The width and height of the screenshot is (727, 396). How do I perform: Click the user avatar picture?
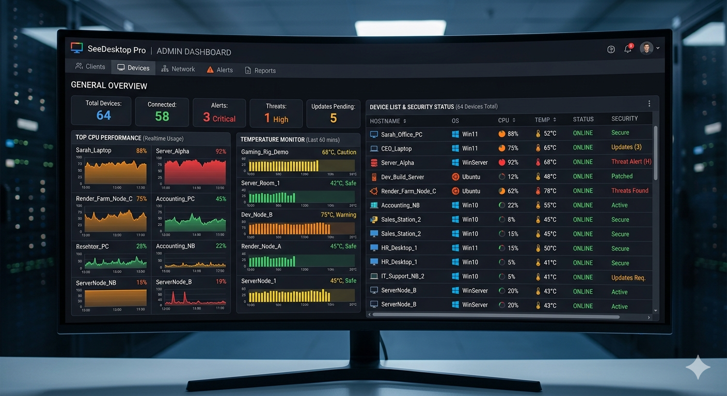(646, 48)
